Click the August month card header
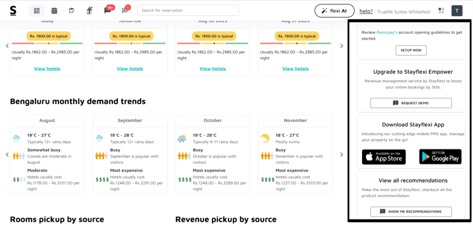Screen dimensions: 473x225 (47, 120)
